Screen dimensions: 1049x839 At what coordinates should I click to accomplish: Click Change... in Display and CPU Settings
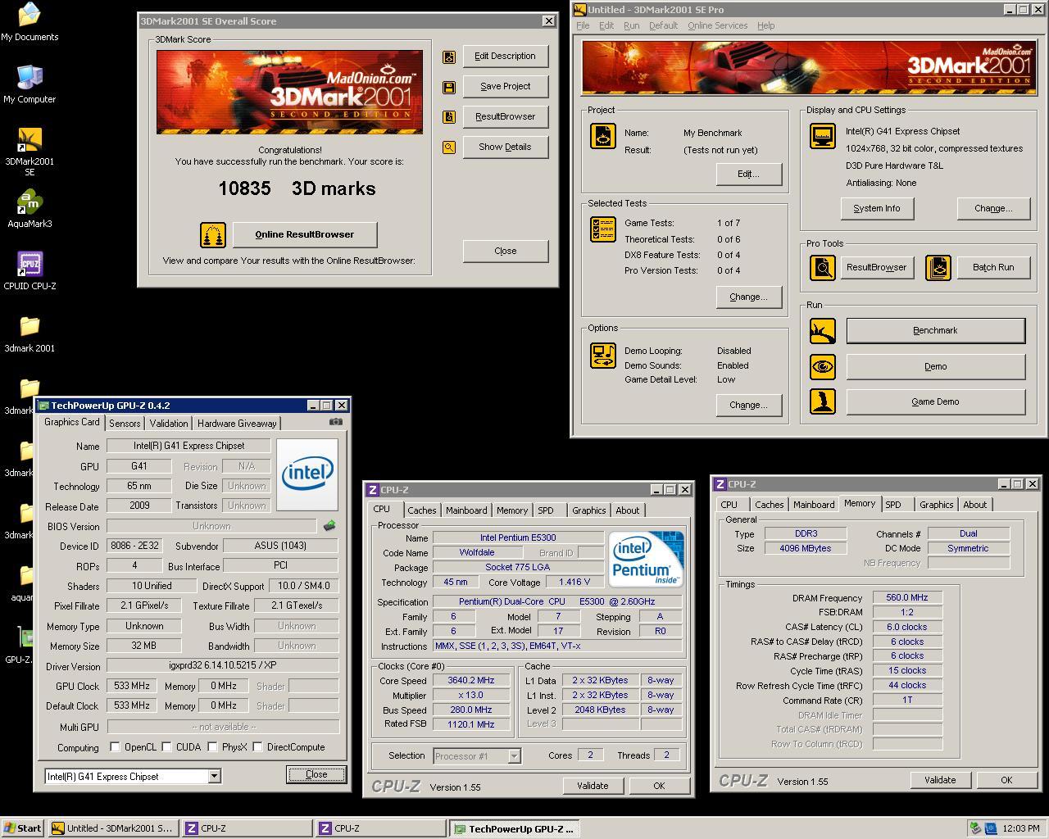click(x=993, y=209)
